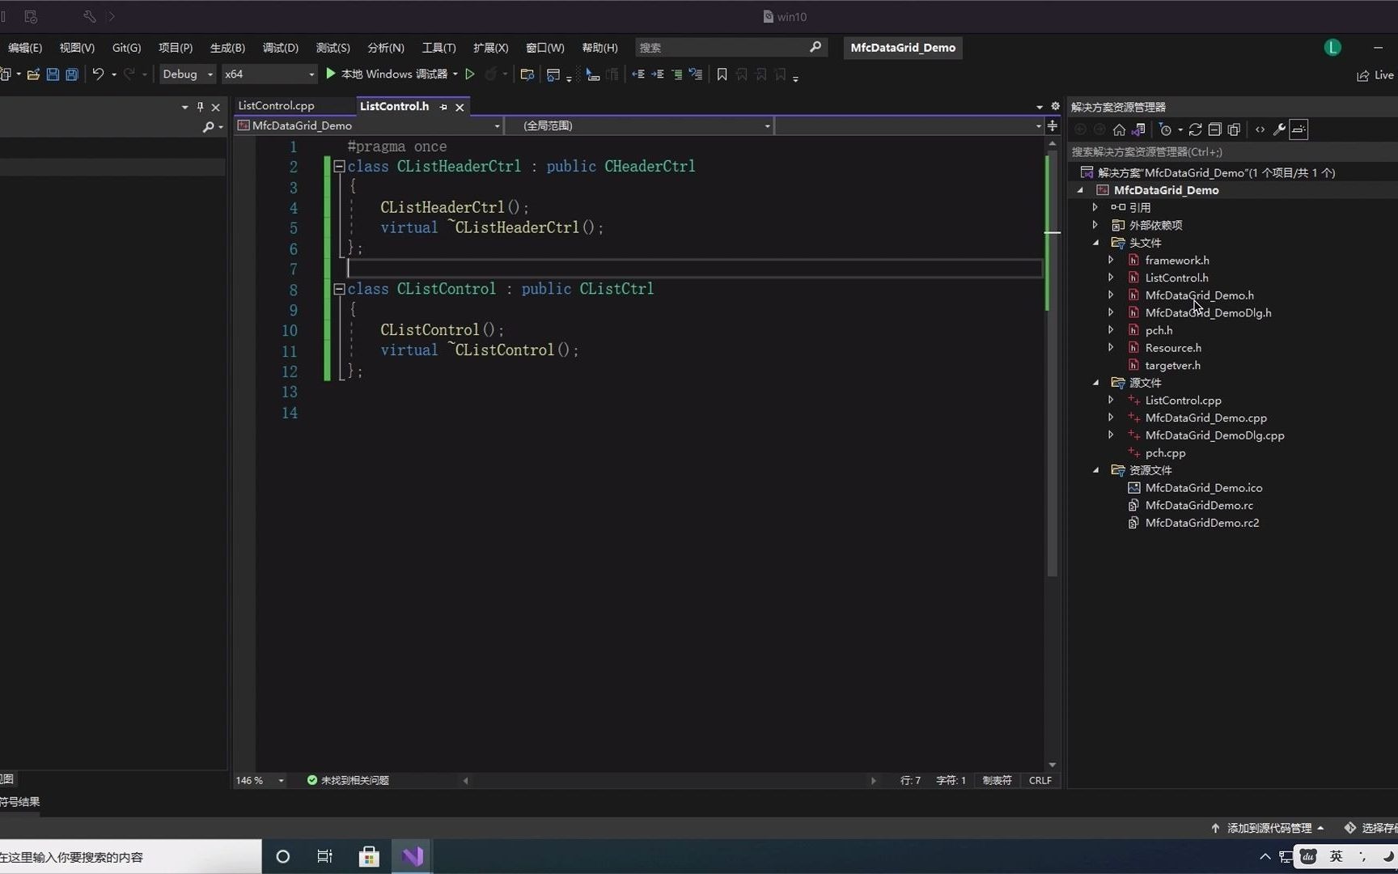Open the 调试(D) menu
This screenshot has width=1398, height=874.
click(280, 48)
